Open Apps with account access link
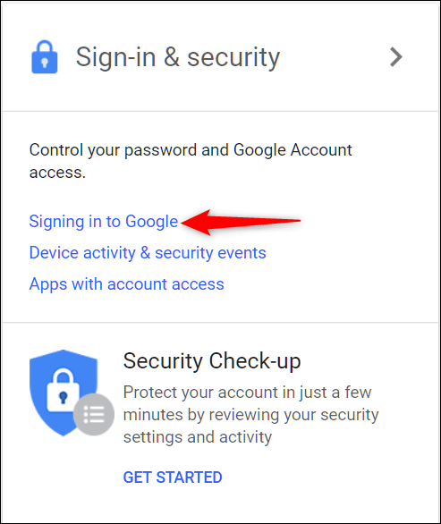The height and width of the screenshot is (524, 441). [x=126, y=284]
